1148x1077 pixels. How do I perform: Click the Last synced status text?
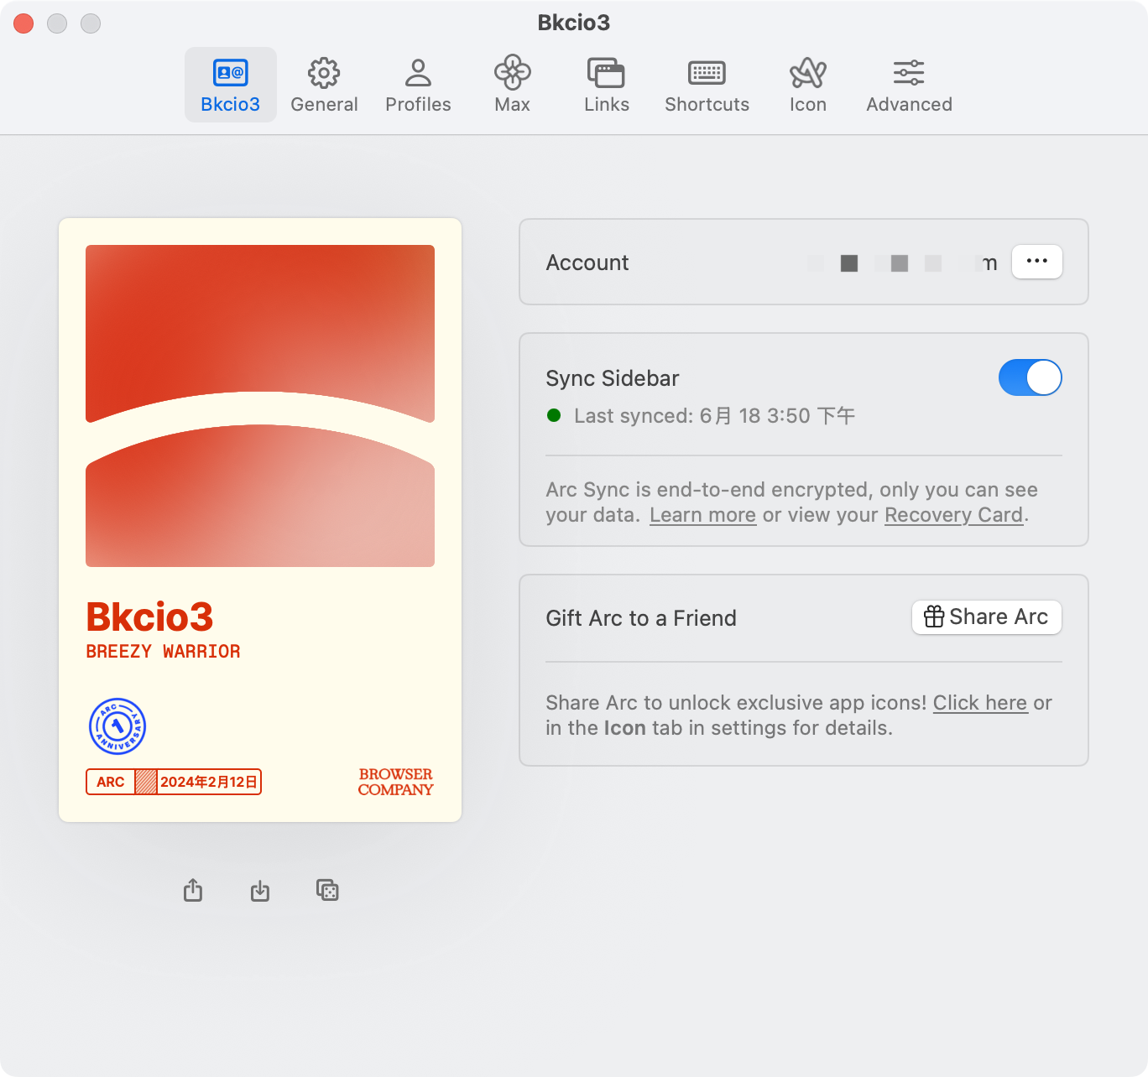click(714, 416)
